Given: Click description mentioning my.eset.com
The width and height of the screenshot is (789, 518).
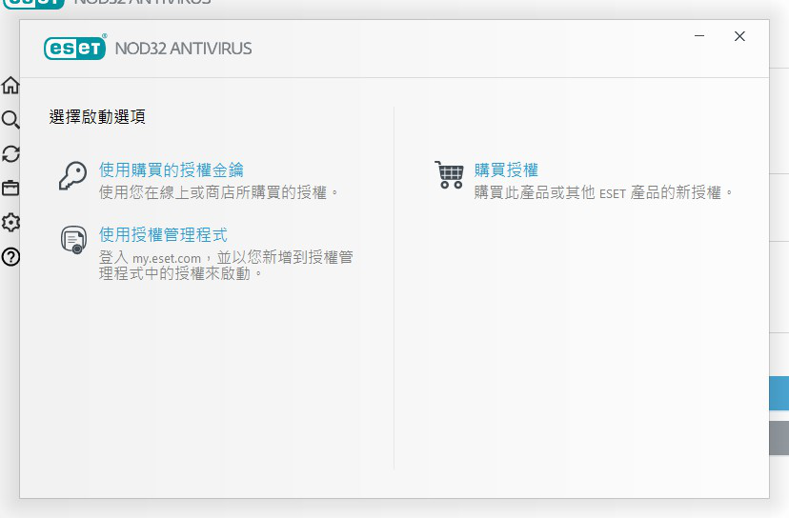Looking at the screenshot, I should [x=226, y=265].
